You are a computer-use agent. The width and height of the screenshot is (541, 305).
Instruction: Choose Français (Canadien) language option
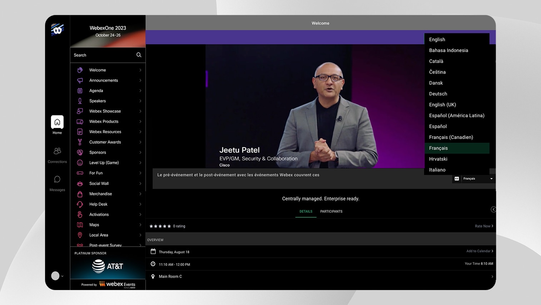457,137
